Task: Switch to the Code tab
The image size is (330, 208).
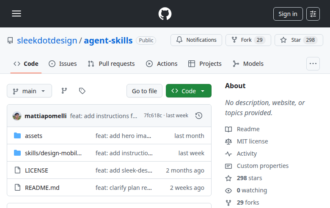Action: pyautogui.click(x=26, y=64)
